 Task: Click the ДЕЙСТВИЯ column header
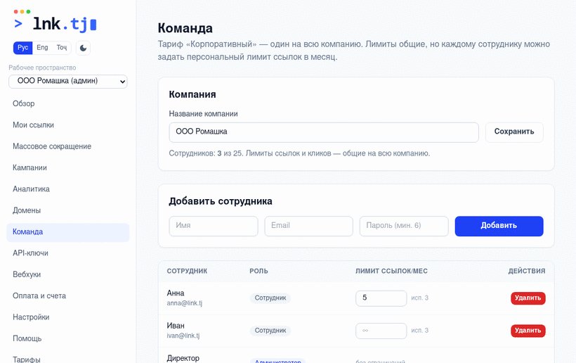(526, 271)
